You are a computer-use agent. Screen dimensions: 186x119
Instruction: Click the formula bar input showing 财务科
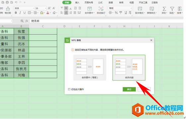106,21
